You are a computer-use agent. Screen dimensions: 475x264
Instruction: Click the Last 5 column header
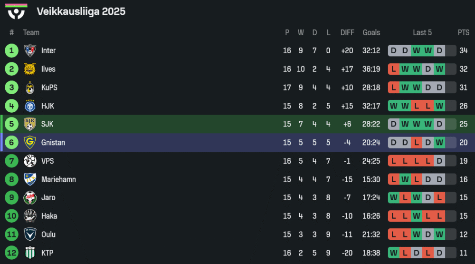(x=422, y=32)
